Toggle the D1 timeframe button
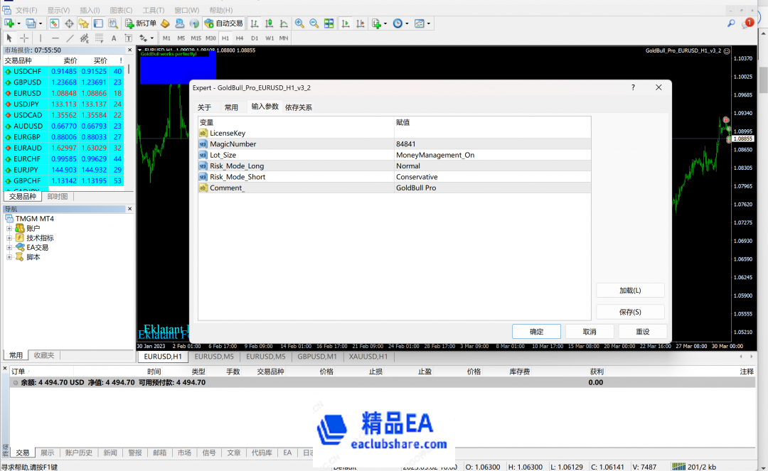 tap(255, 38)
